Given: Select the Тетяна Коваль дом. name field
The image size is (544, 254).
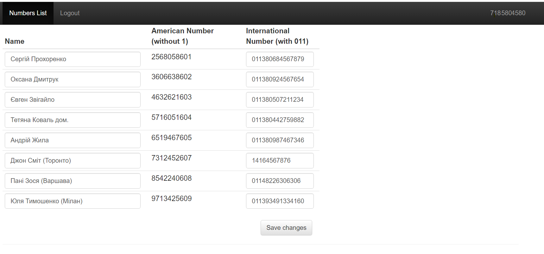Looking at the screenshot, I should pos(73,120).
